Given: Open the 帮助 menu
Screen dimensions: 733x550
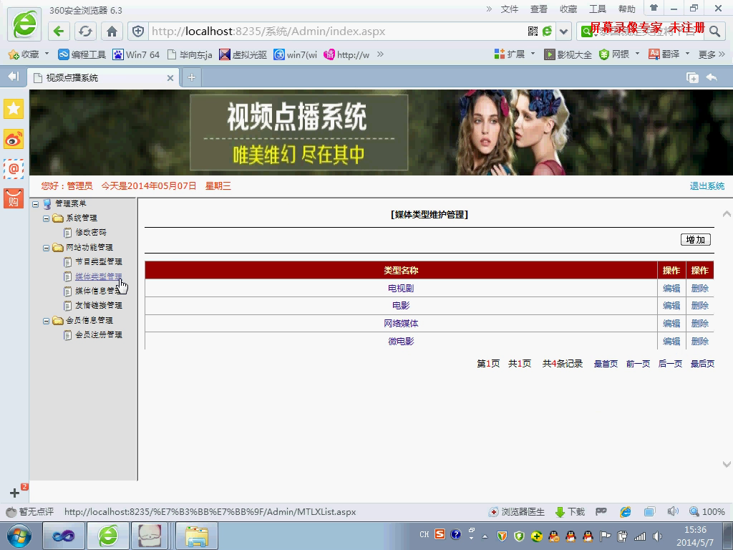Looking at the screenshot, I should tap(627, 9).
